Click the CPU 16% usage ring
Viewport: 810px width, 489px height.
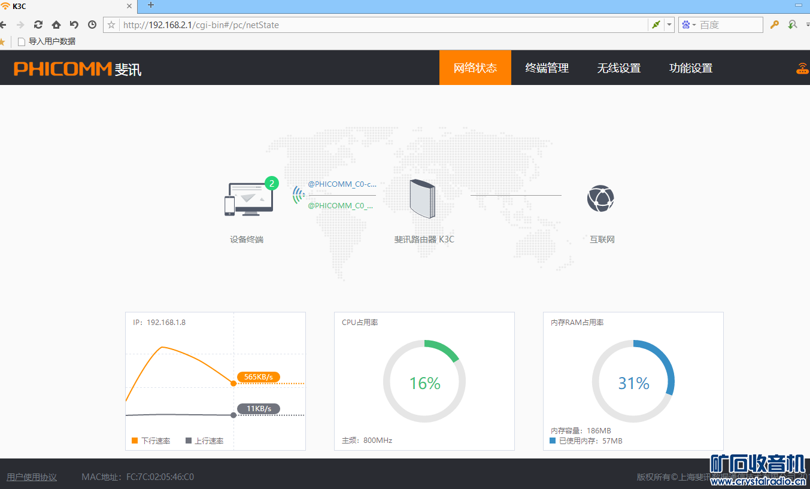click(x=424, y=382)
